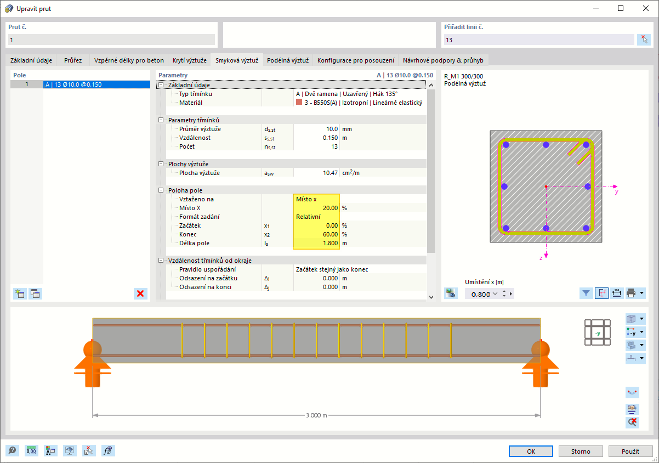Open the Průřez tab

click(73, 60)
